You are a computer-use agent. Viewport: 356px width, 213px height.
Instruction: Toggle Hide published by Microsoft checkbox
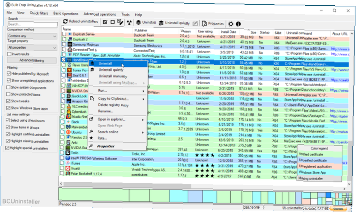pos(9,74)
